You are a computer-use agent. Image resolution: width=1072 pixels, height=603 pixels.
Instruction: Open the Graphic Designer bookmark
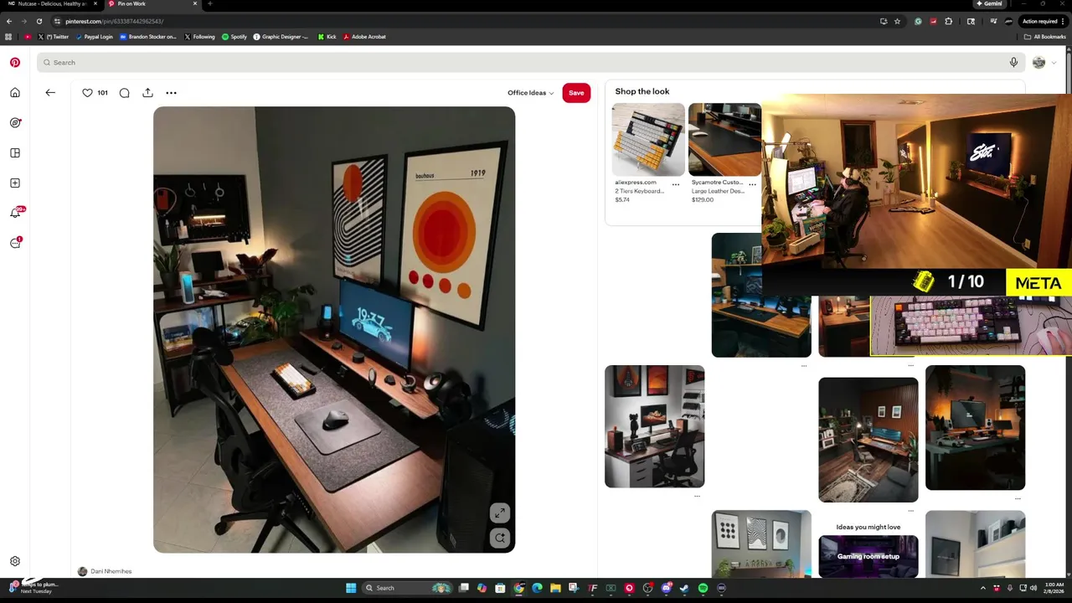point(281,37)
